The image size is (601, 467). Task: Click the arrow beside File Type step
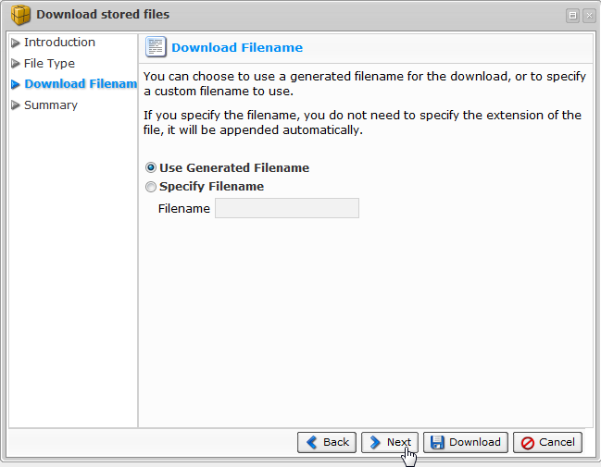(x=16, y=64)
